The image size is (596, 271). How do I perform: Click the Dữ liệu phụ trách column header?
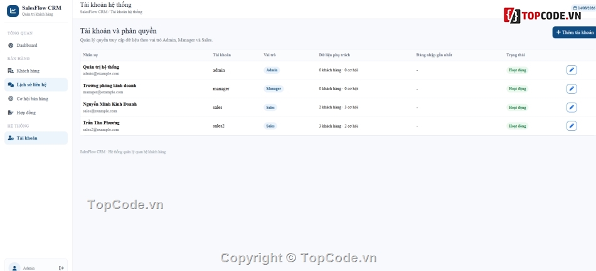click(x=334, y=55)
